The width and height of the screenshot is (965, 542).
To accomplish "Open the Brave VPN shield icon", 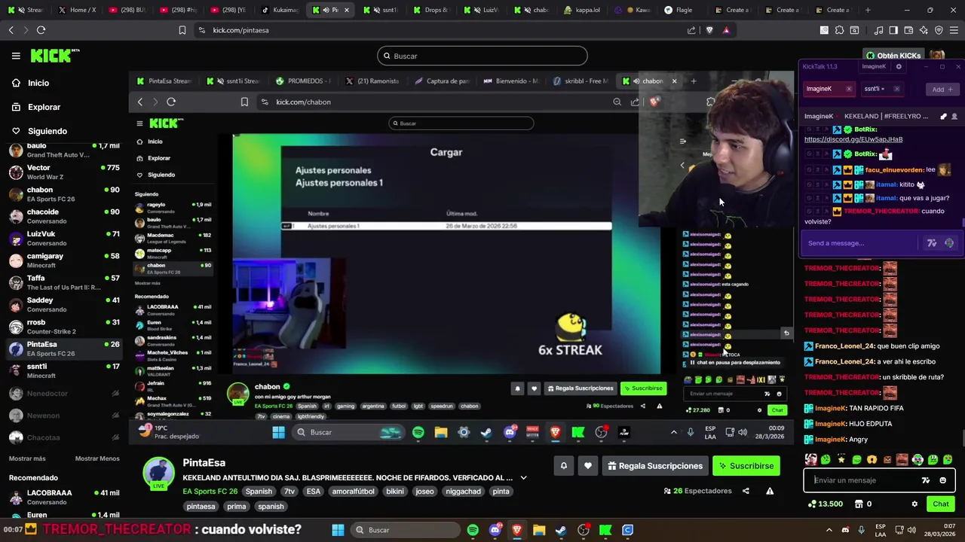I will click(939, 30).
